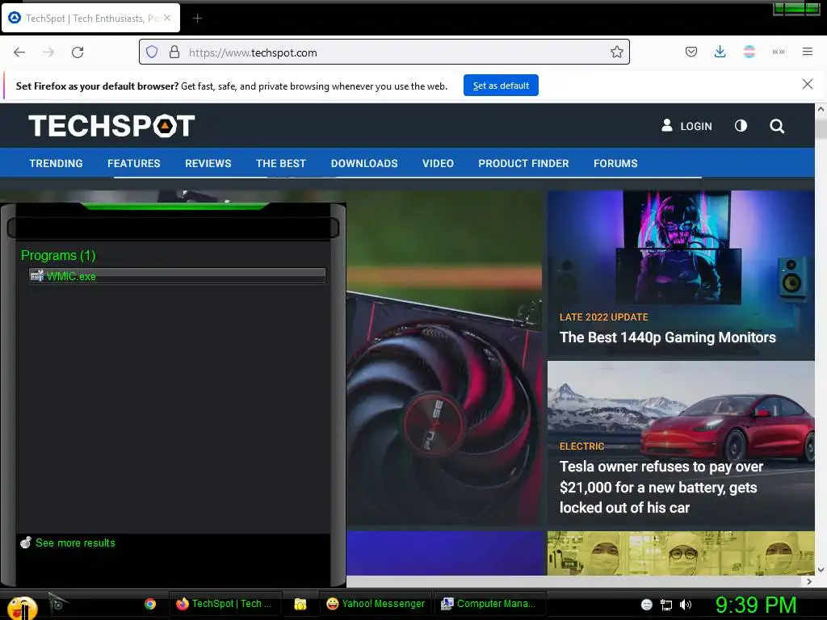Image resolution: width=827 pixels, height=620 pixels.
Task: Open the graphics card fan feature image
Action: 445,358
